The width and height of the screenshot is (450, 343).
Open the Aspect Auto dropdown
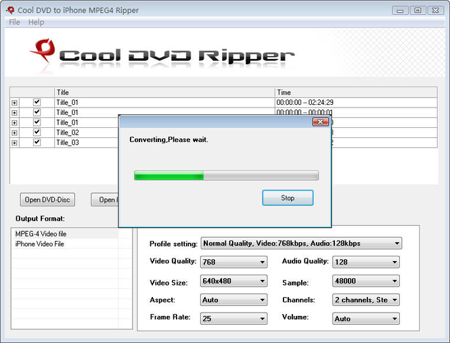click(x=233, y=300)
